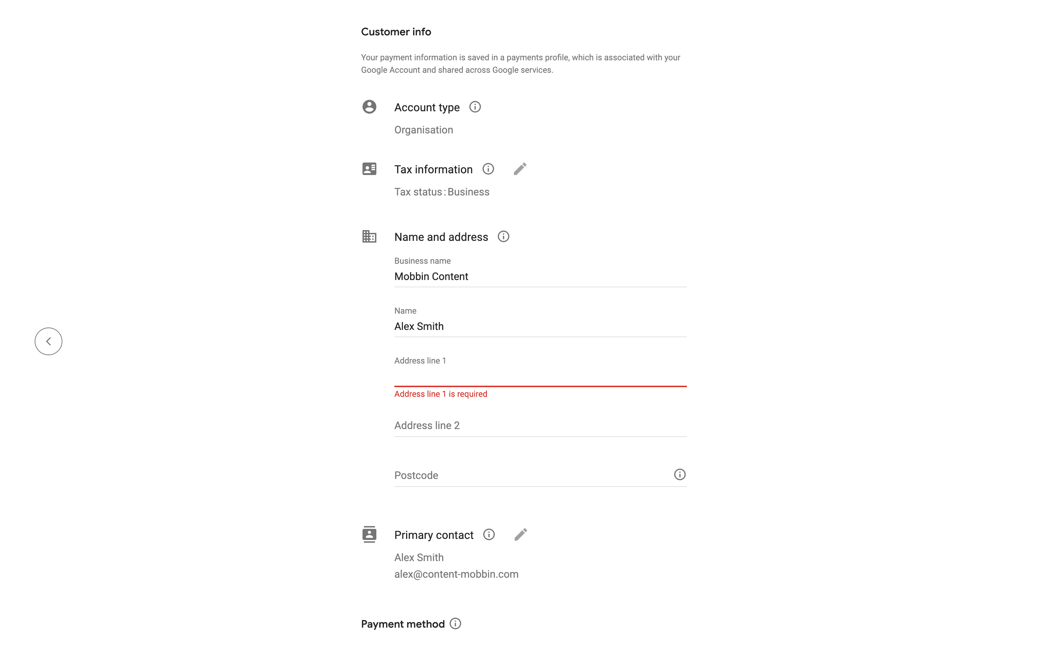This screenshot has height=655, width=1048.
Task: Focus the Business name field
Action: (x=540, y=277)
